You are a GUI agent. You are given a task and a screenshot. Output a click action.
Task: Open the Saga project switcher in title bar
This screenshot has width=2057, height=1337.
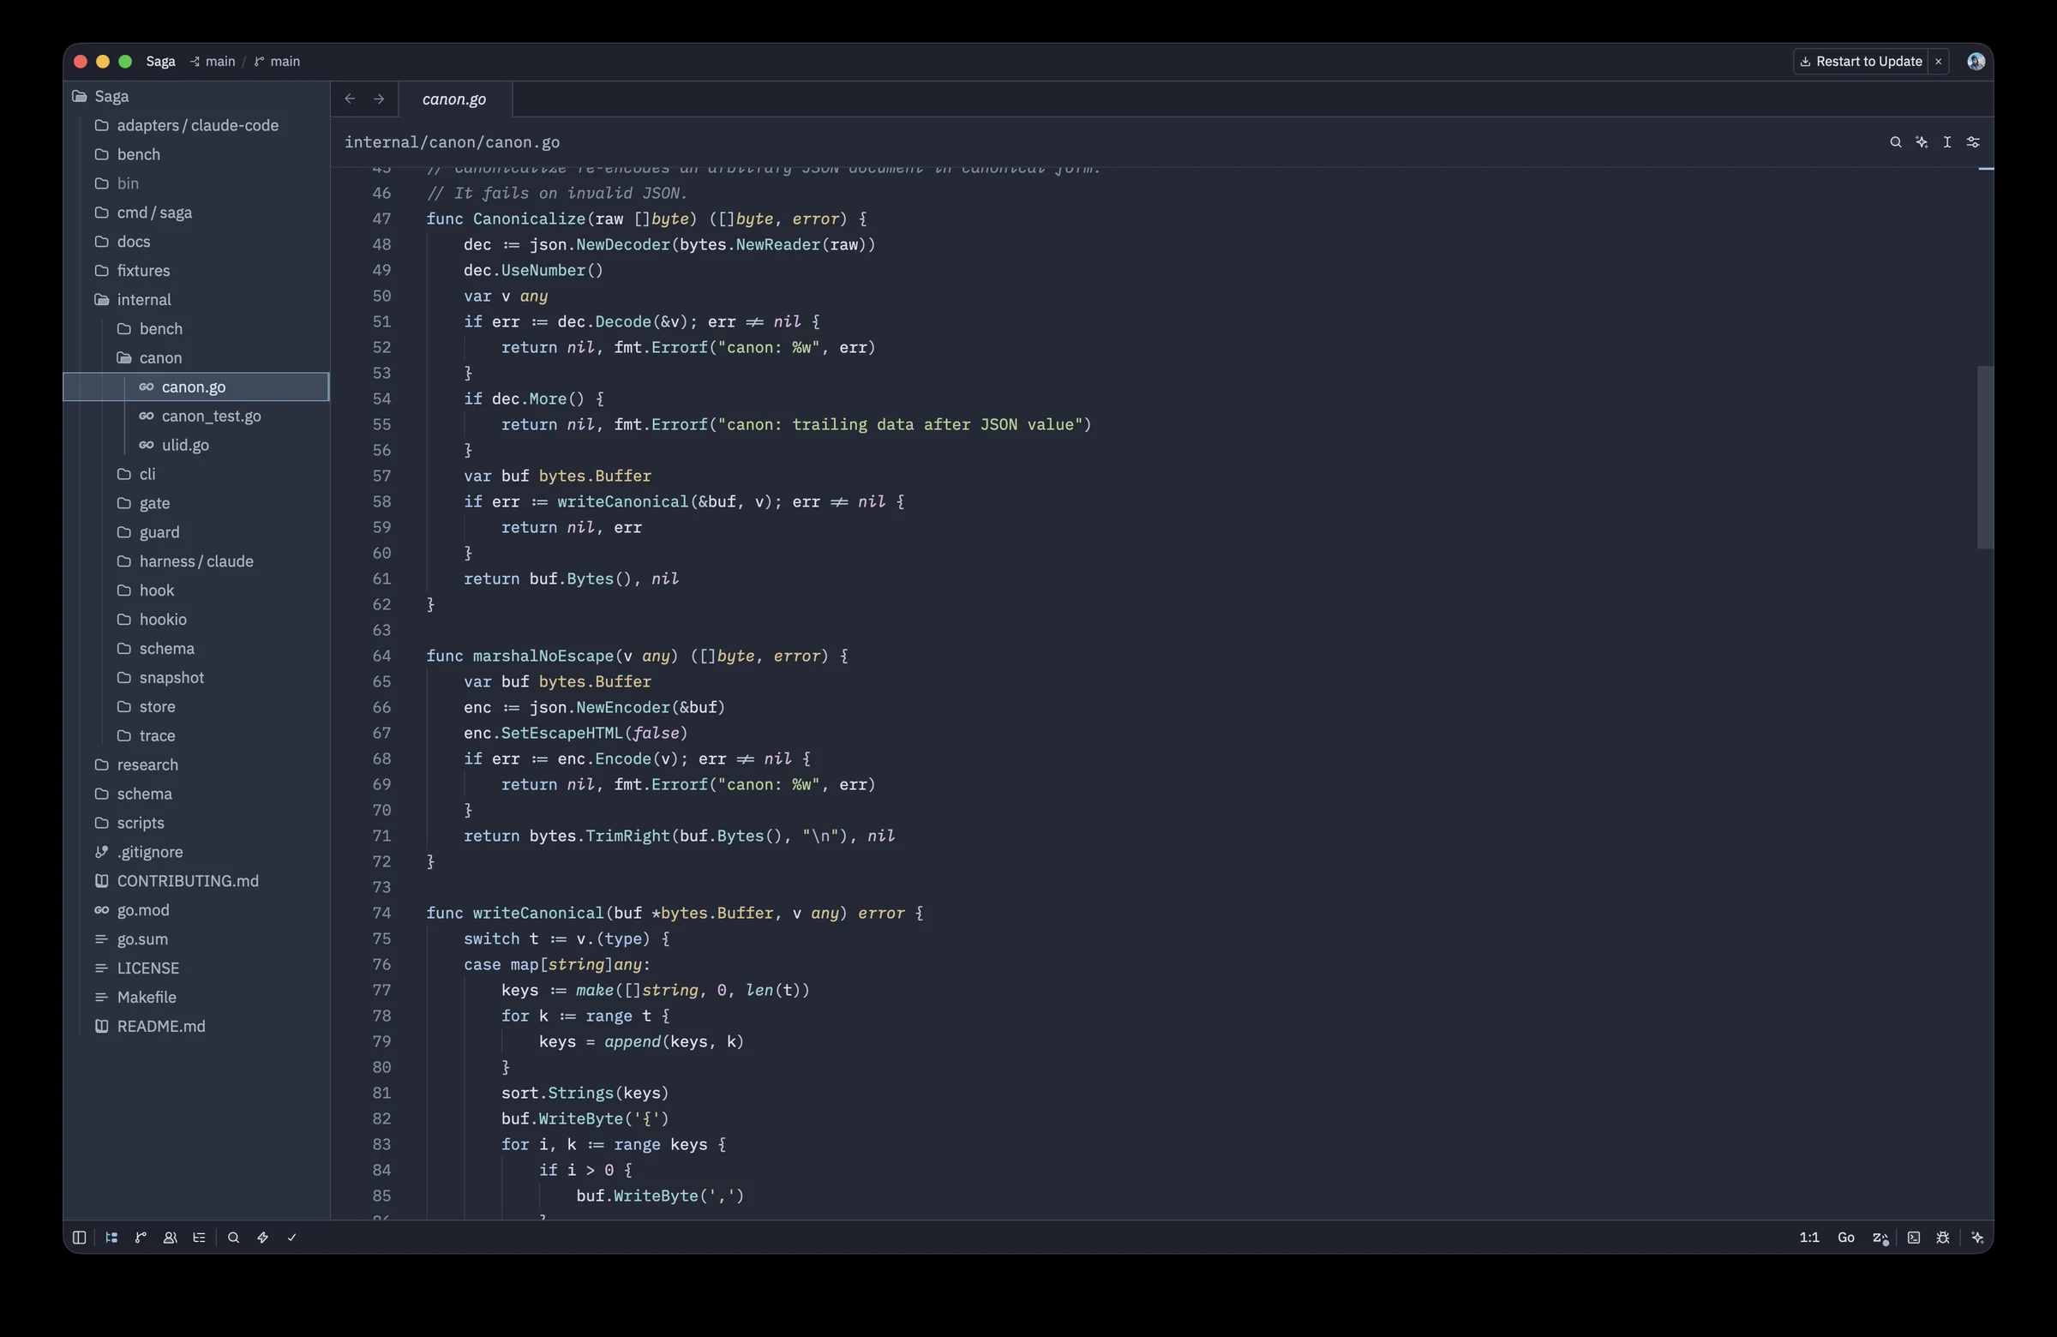[161, 62]
